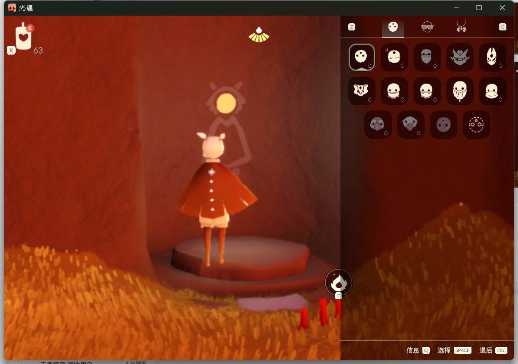Image resolution: width=518 pixels, height=364 pixels.
Task: Switch to the mask category tab
Action: pyautogui.click(x=393, y=27)
